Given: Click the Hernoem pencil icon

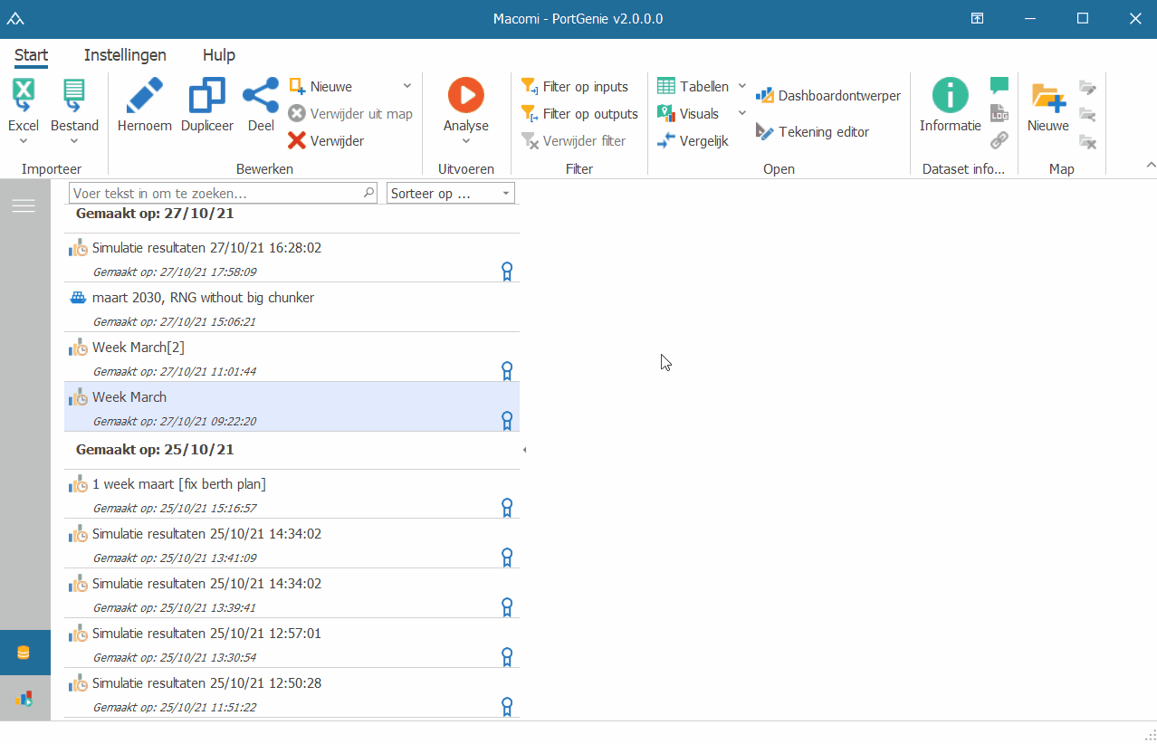Looking at the screenshot, I should tap(144, 96).
